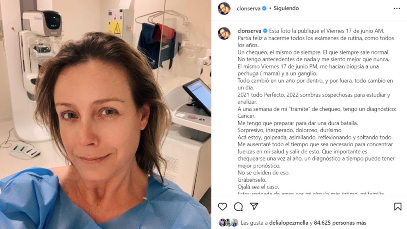Click the selfie photo of the post
The width and height of the screenshot is (407, 229).
[x=105, y=114]
